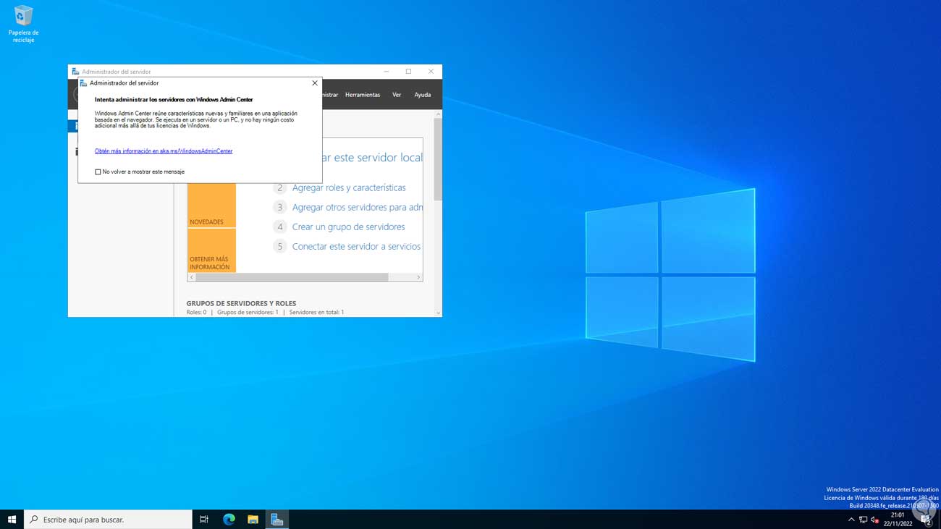The image size is (941, 529).
Task: Show hidden system tray icons
Action: [x=851, y=520]
